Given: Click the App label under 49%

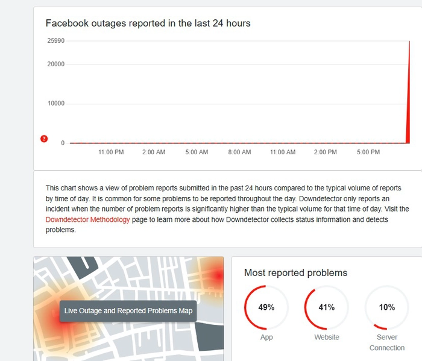Looking at the screenshot, I should pyautogui.click(x=266, y=337).
